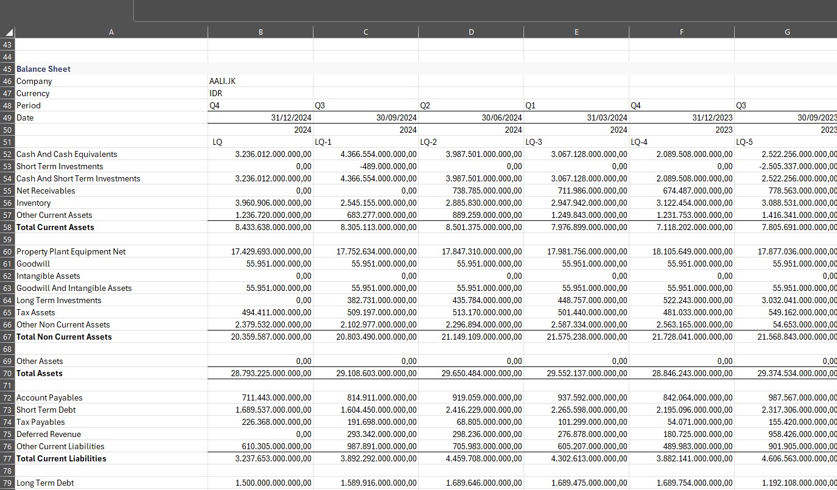Select the row 58 header
This screenshot has height=490, width=837.
pos(7,227)
